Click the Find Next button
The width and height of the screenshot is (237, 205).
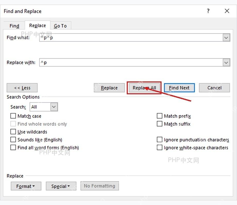179,88
